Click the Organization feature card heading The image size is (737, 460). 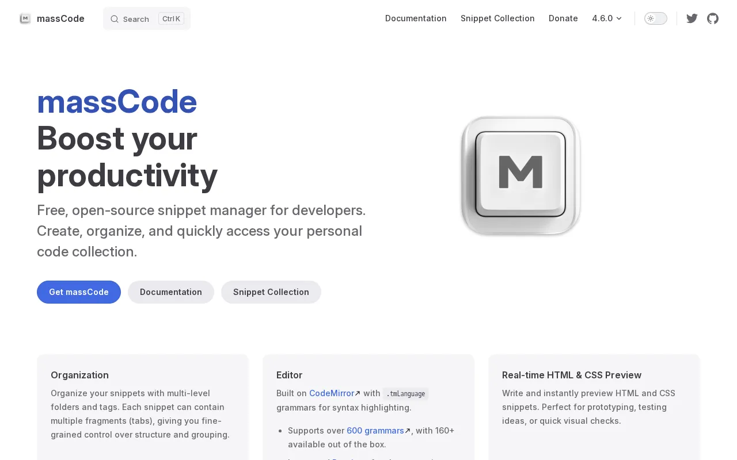coord(79,375)
